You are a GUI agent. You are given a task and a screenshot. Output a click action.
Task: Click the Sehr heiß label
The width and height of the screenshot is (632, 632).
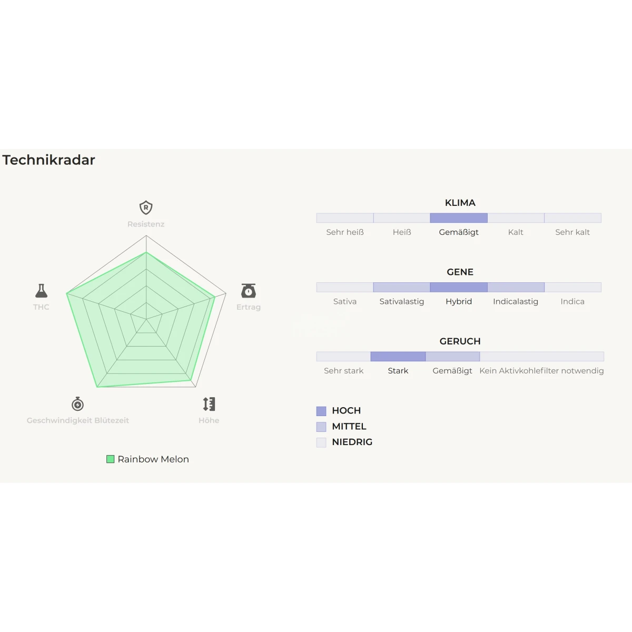345,232
